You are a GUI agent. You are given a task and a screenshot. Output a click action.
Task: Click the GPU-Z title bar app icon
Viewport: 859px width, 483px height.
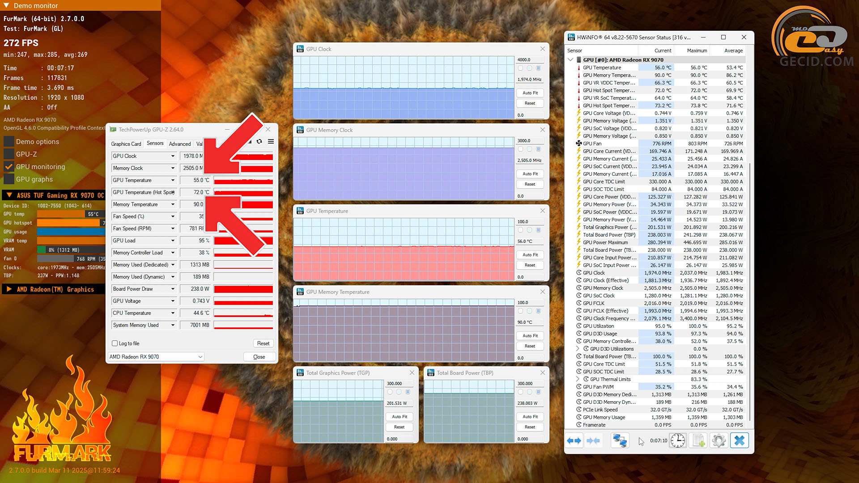[113, 130]
